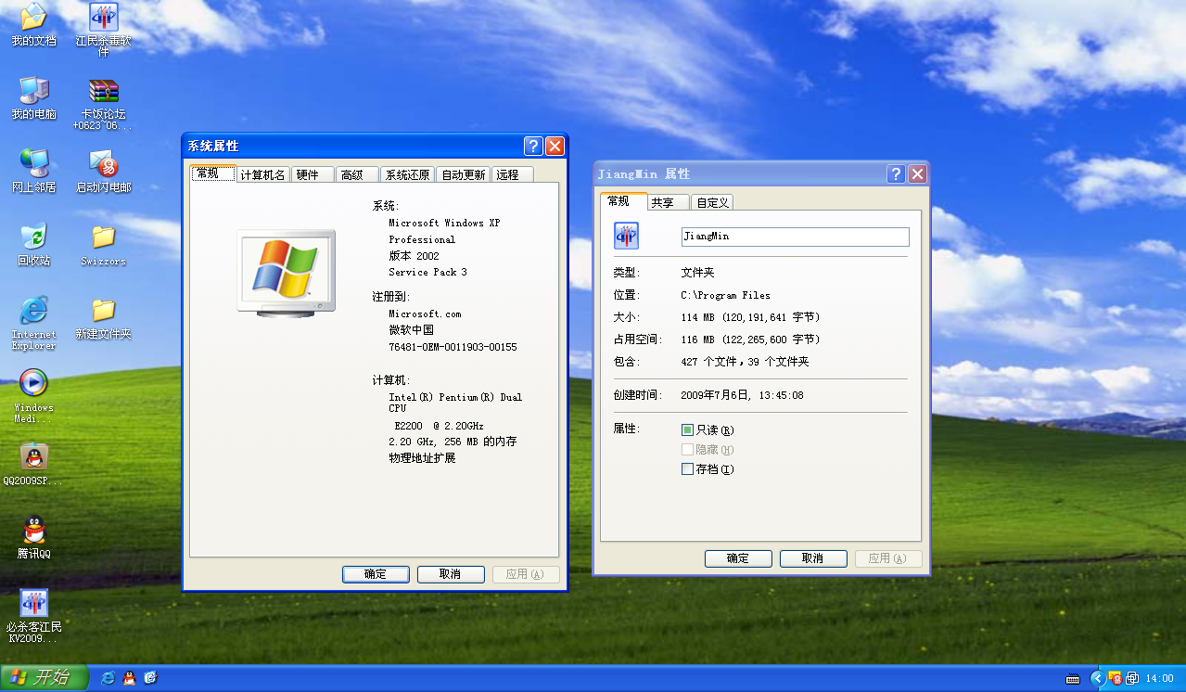Switch to the 计算机名 tab in 系统属性
Viewport: 1186px width, 692px height.
[263, 174]
